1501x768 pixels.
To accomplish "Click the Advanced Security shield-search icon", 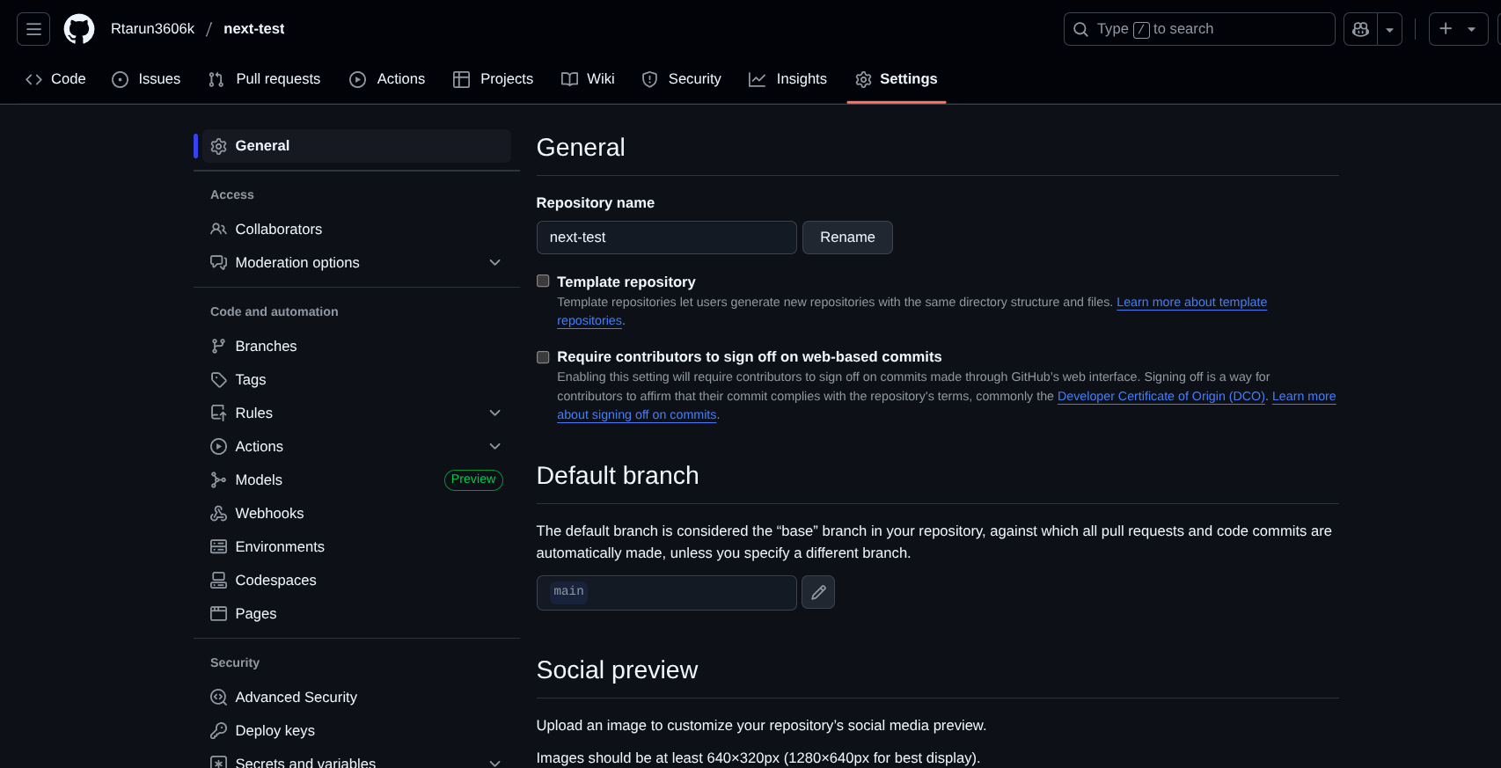I will 218,697.
